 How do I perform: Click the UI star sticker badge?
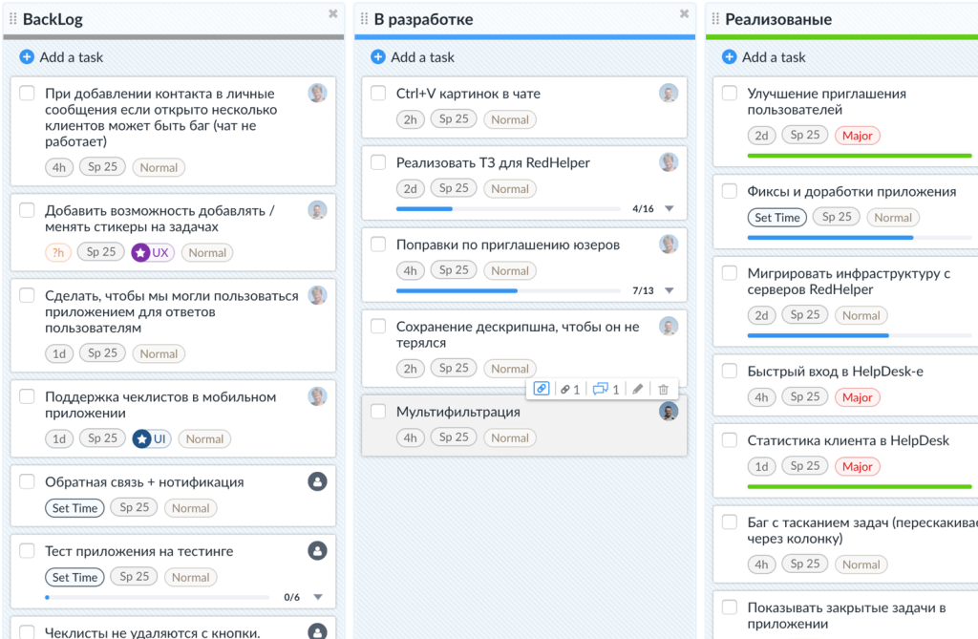(x=151, y=439)
